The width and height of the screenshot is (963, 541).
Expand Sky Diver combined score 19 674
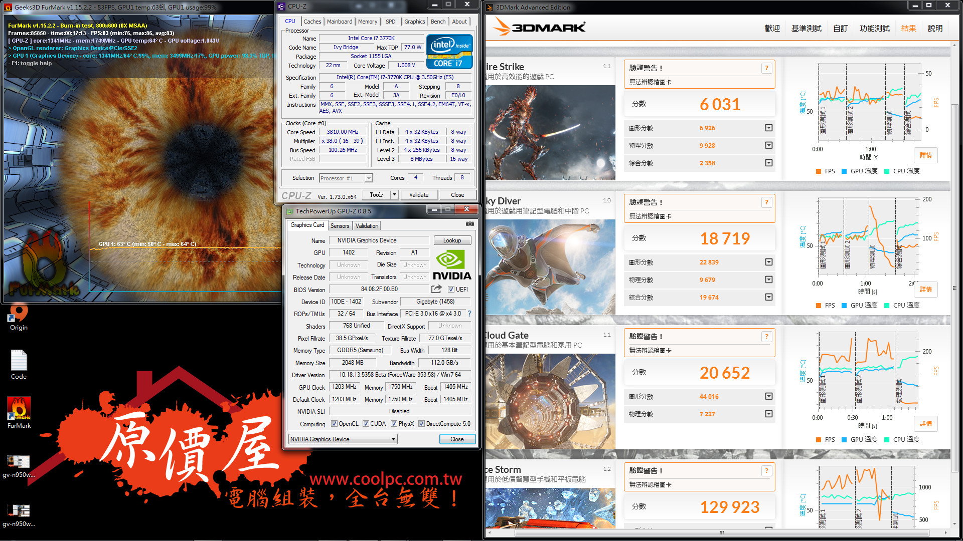(x=768, y=297)
